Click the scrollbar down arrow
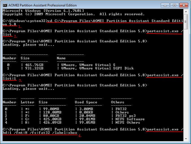 186,139
